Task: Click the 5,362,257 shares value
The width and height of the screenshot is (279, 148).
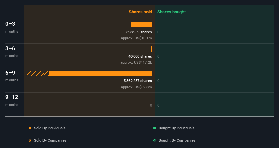Action: (x=138, y=81)
